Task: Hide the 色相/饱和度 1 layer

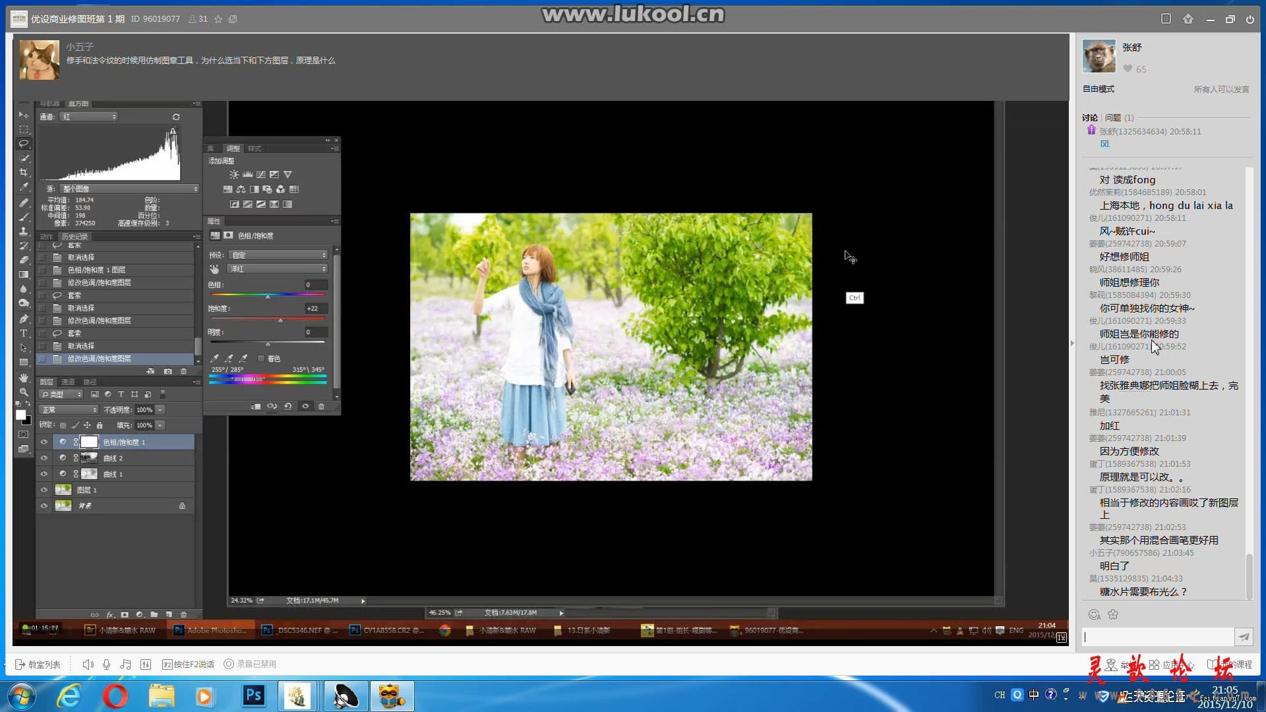Action: coord(44,442)
